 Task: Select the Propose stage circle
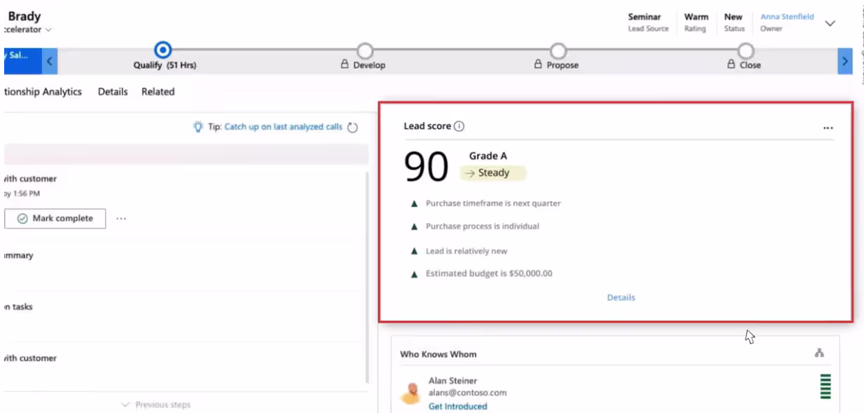pyautogui.click(x=558, y=50)
